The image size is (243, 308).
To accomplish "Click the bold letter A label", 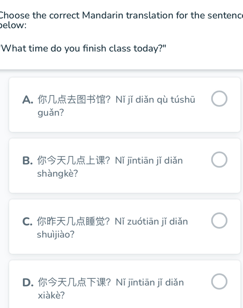I will click(28, 99).
